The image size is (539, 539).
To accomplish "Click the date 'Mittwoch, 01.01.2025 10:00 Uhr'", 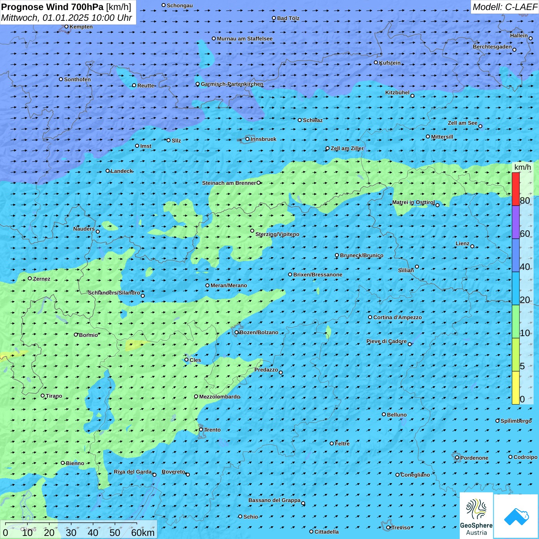I will click(67, 18).
